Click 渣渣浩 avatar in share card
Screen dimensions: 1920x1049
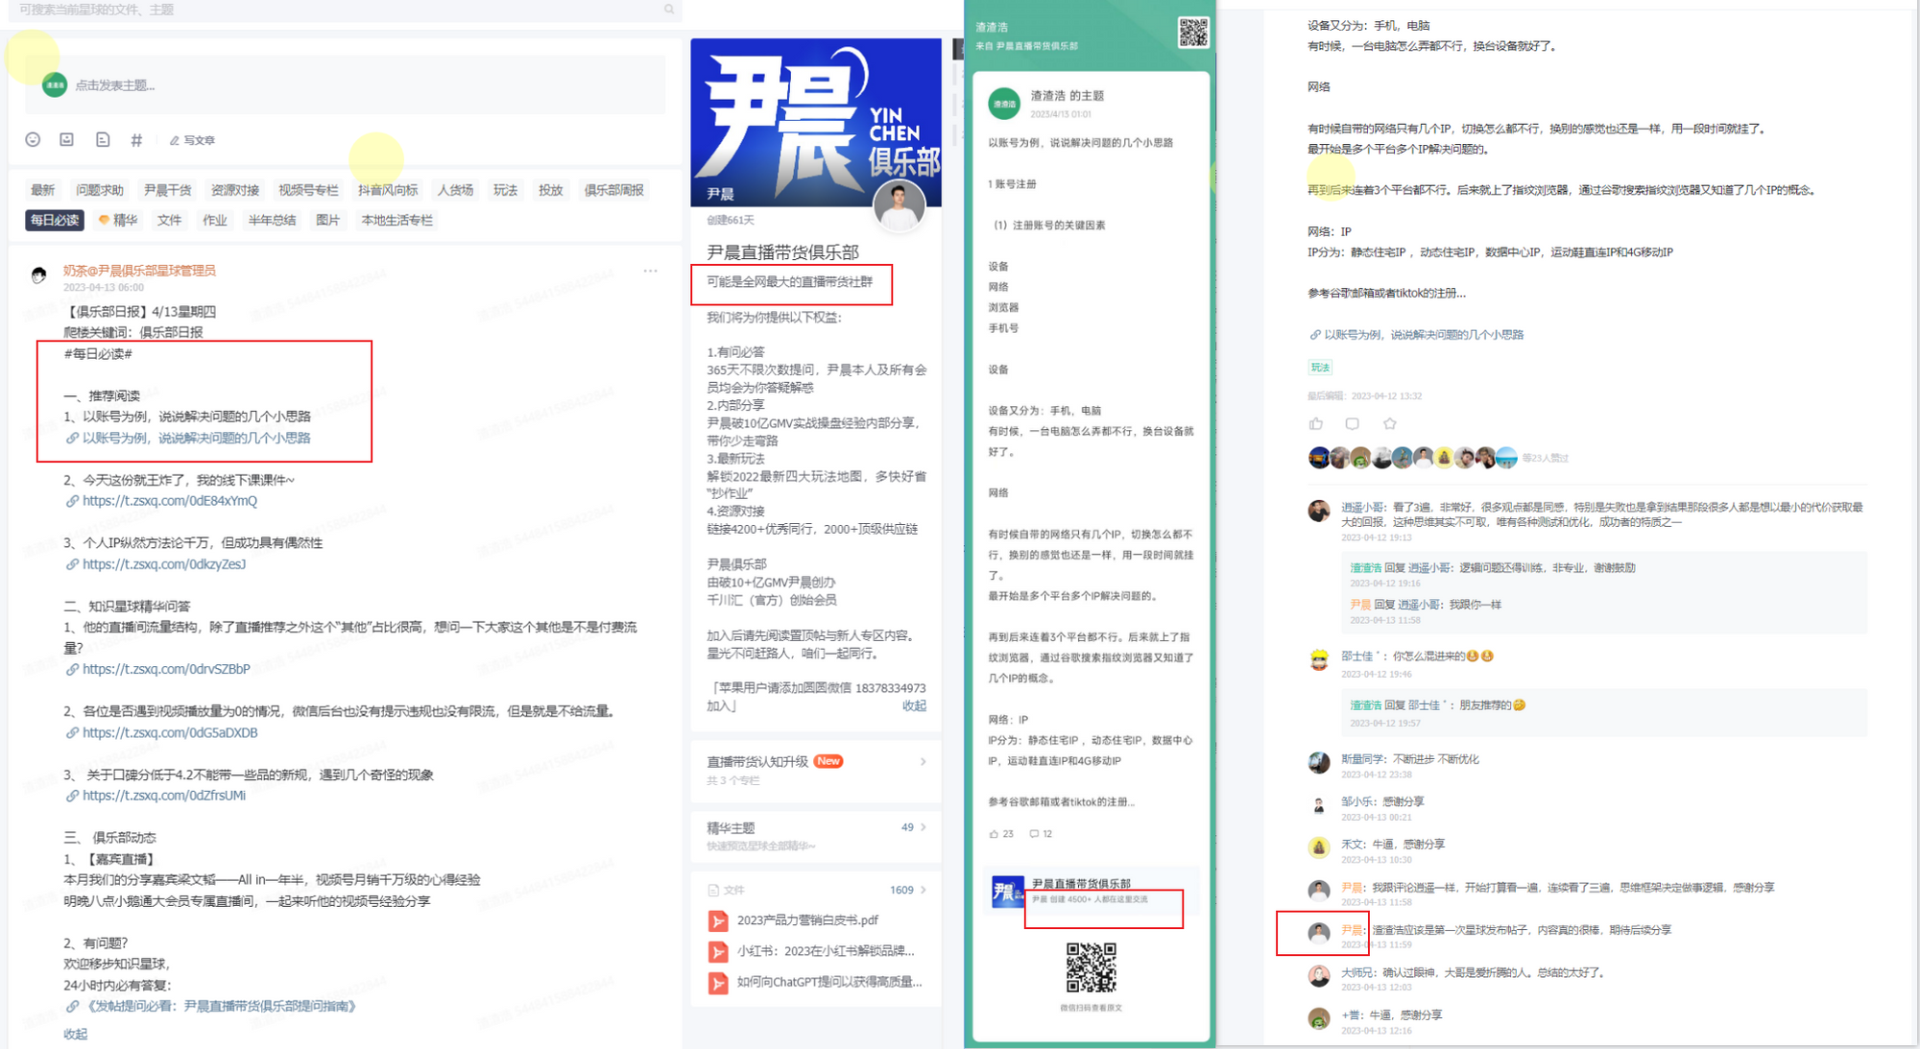click(1004, 104)
